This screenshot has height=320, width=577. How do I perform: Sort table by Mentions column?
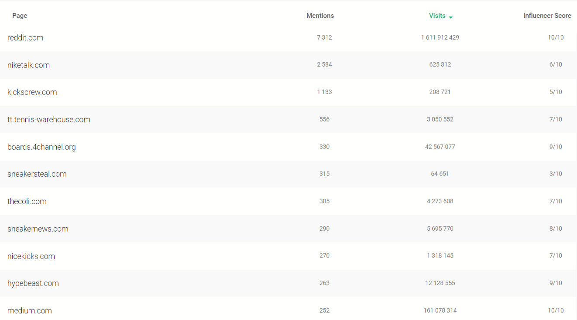tap(320, 16)
